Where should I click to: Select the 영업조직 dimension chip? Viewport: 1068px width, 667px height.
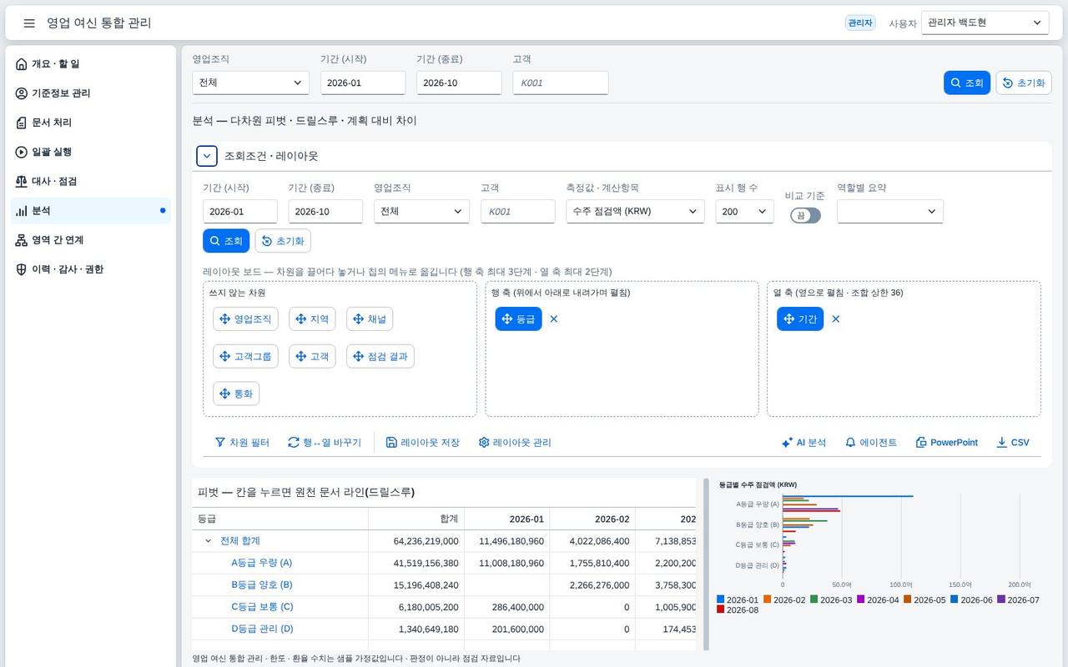pos(245,319)
